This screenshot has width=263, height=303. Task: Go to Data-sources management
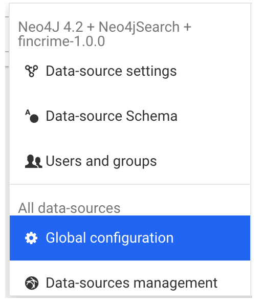130,283
